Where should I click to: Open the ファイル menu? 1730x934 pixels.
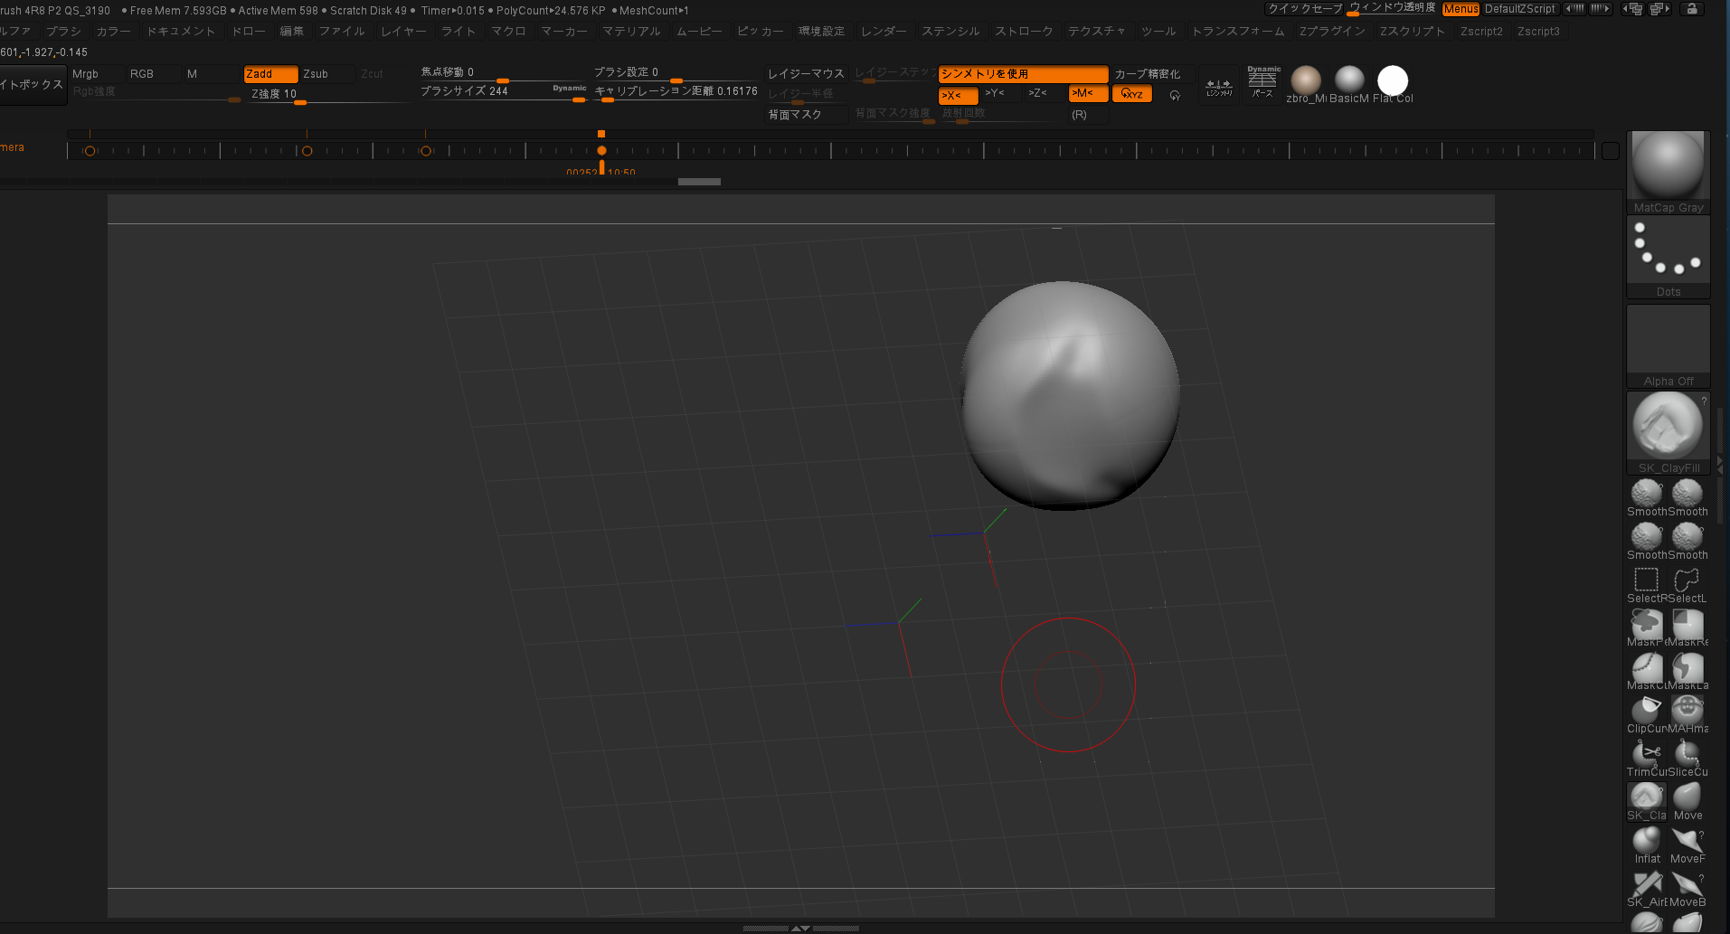click(x=342, y=32)
